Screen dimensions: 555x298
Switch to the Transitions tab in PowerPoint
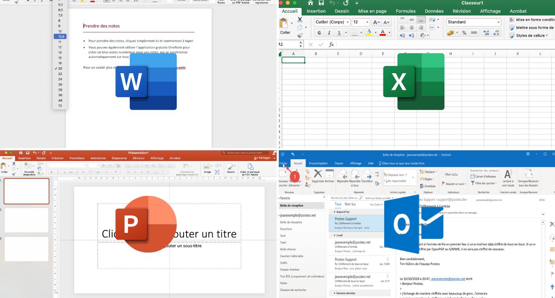click(77, 158)
